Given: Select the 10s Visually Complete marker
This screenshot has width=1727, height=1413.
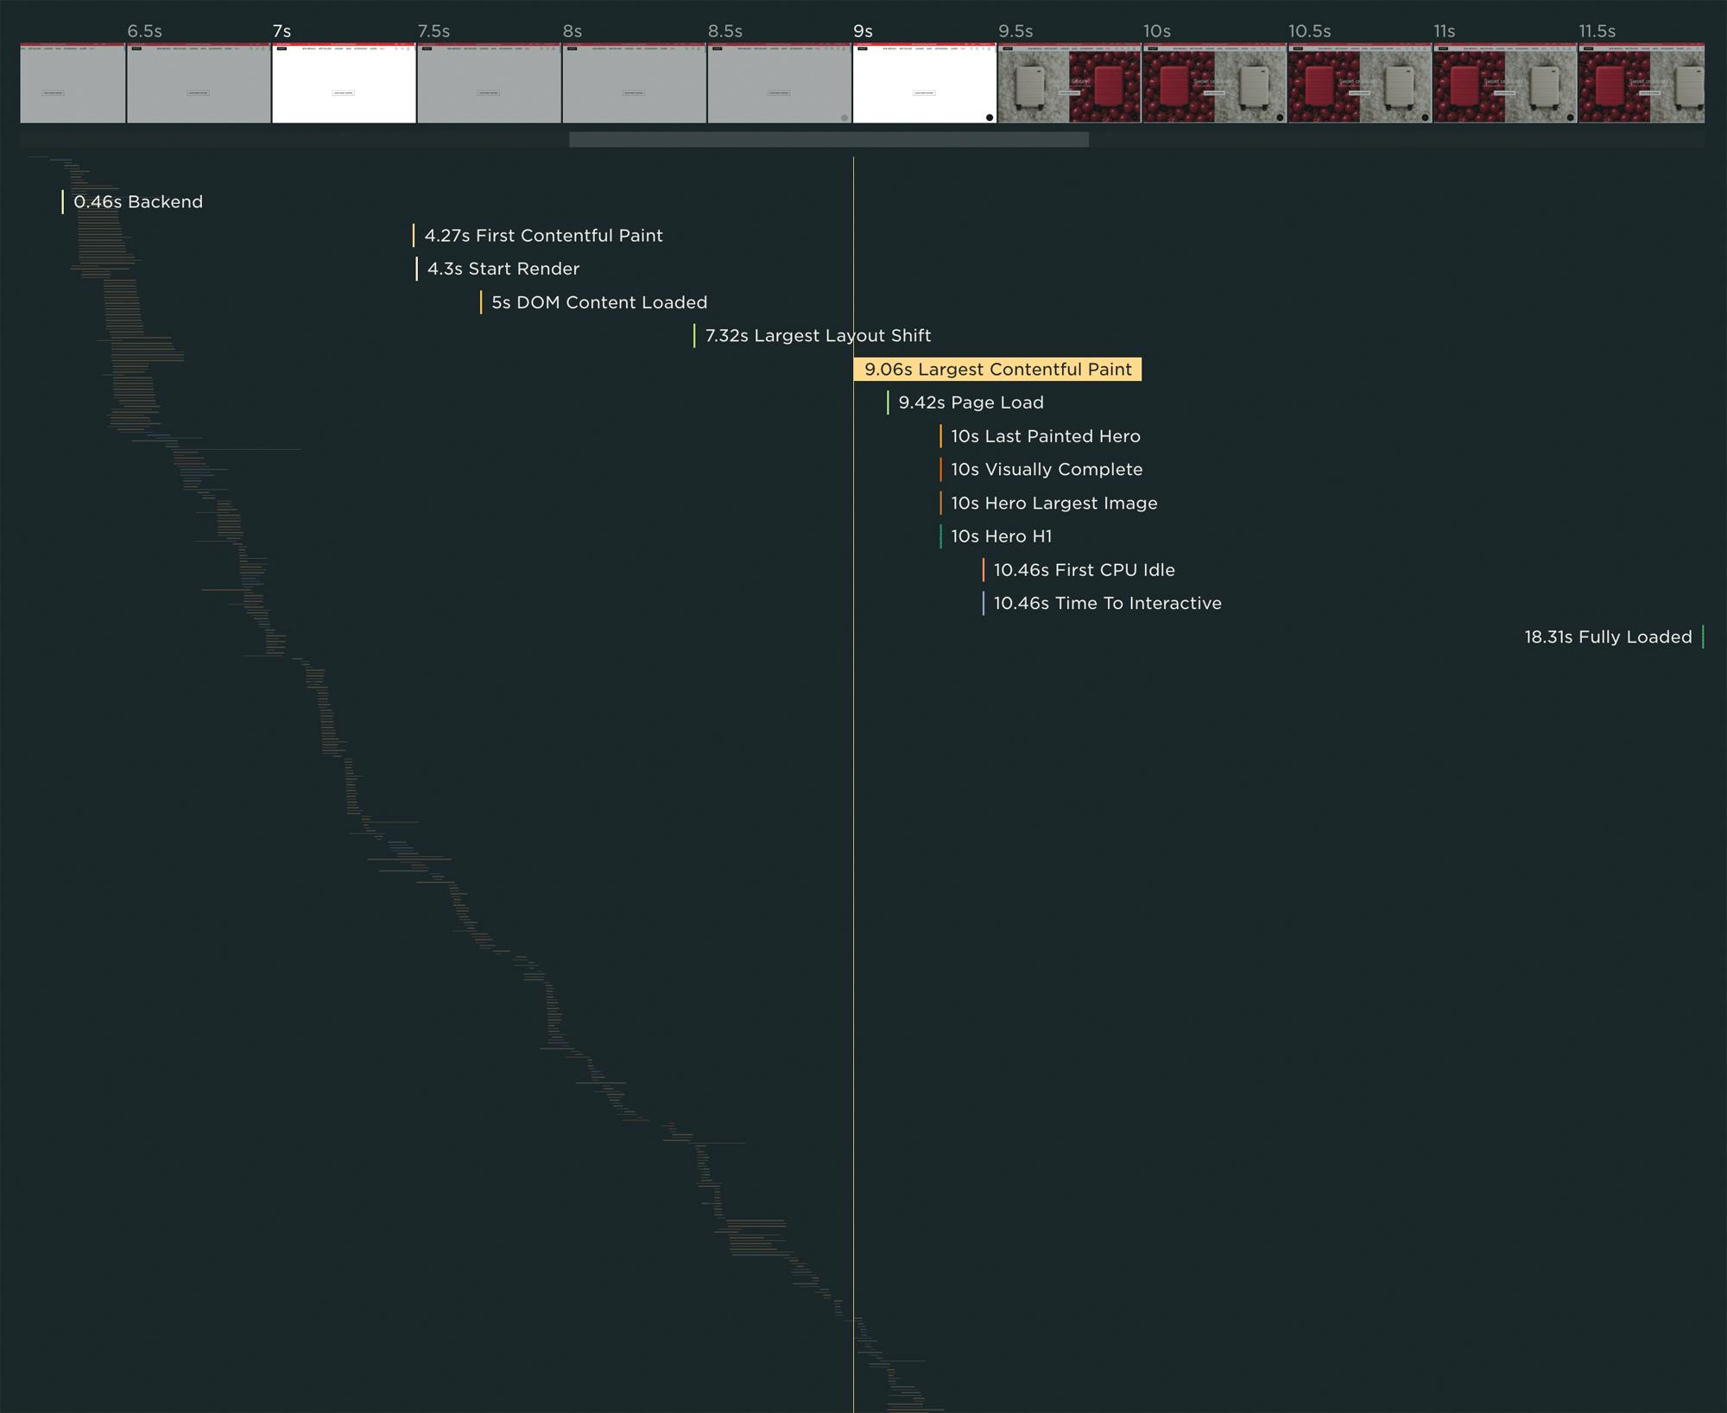Looking at the screenshot, I should pos(1046,470).
